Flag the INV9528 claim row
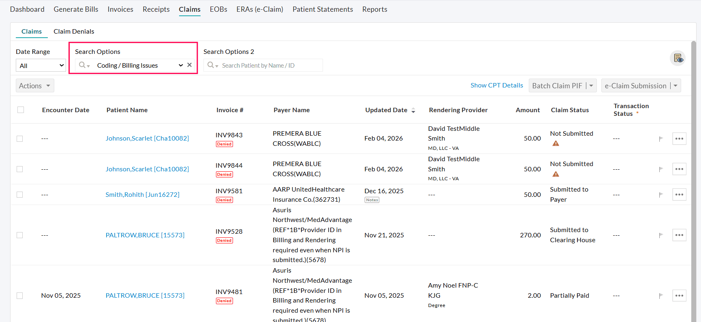The image size is (701, 322). point(661,235)
